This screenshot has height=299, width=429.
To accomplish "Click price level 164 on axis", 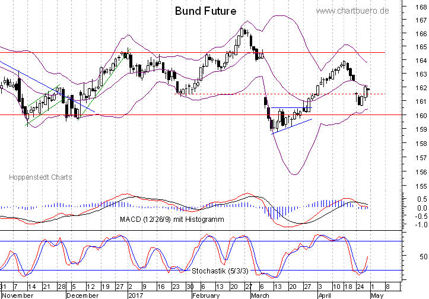I will [421, 60].
